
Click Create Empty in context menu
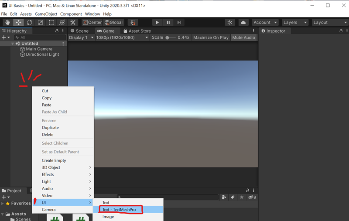54,160
